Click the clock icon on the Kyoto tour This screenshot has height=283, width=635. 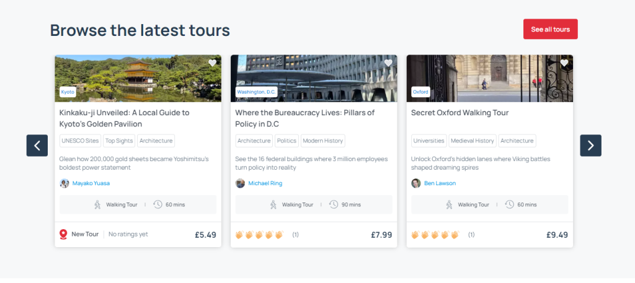[158, 204]
